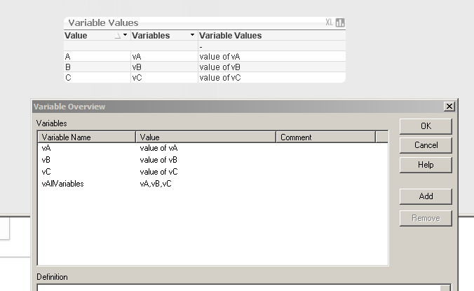Select vC cell in the Variables column
Screen dimensions: 474x291
coord(164,78)
